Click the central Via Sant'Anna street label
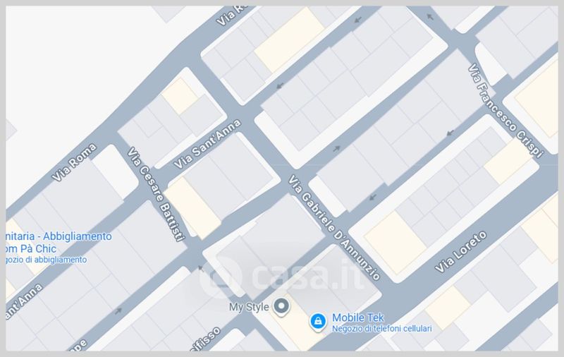 click(x=207, y=144)
